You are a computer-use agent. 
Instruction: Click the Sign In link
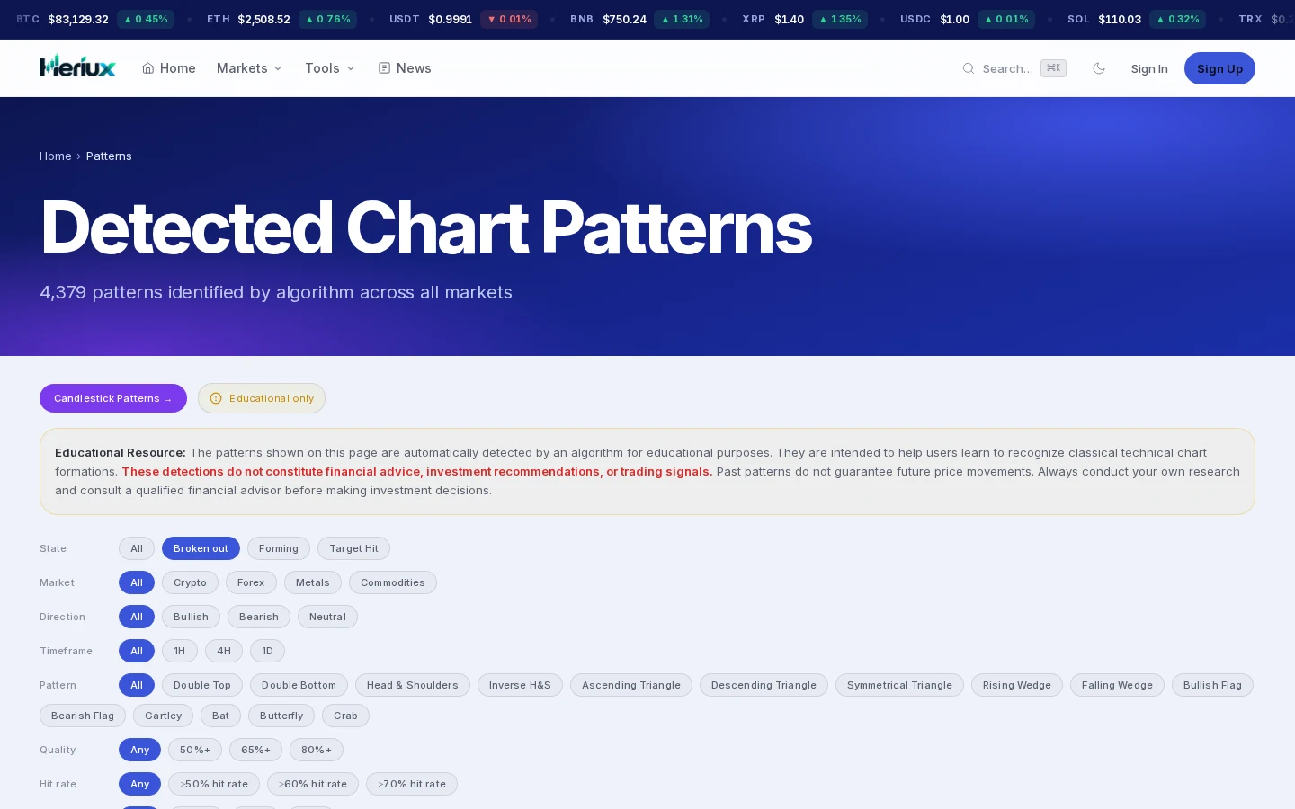click(x=1149, y=68)
